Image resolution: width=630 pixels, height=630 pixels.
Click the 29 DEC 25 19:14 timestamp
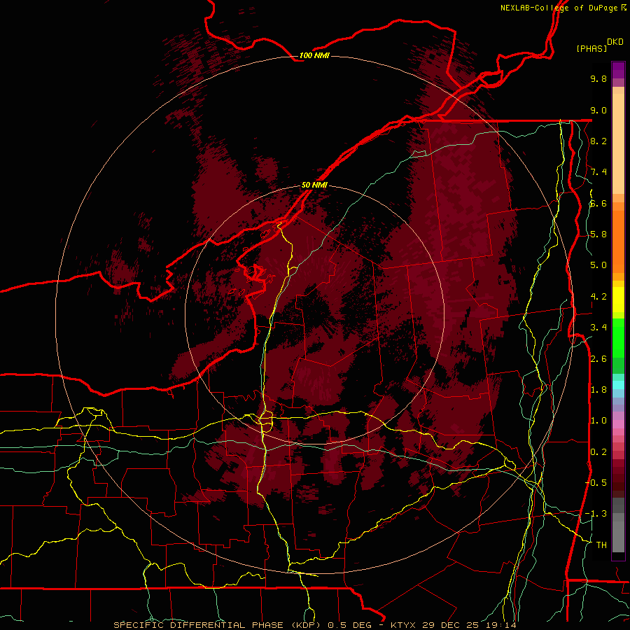(469, 625)
